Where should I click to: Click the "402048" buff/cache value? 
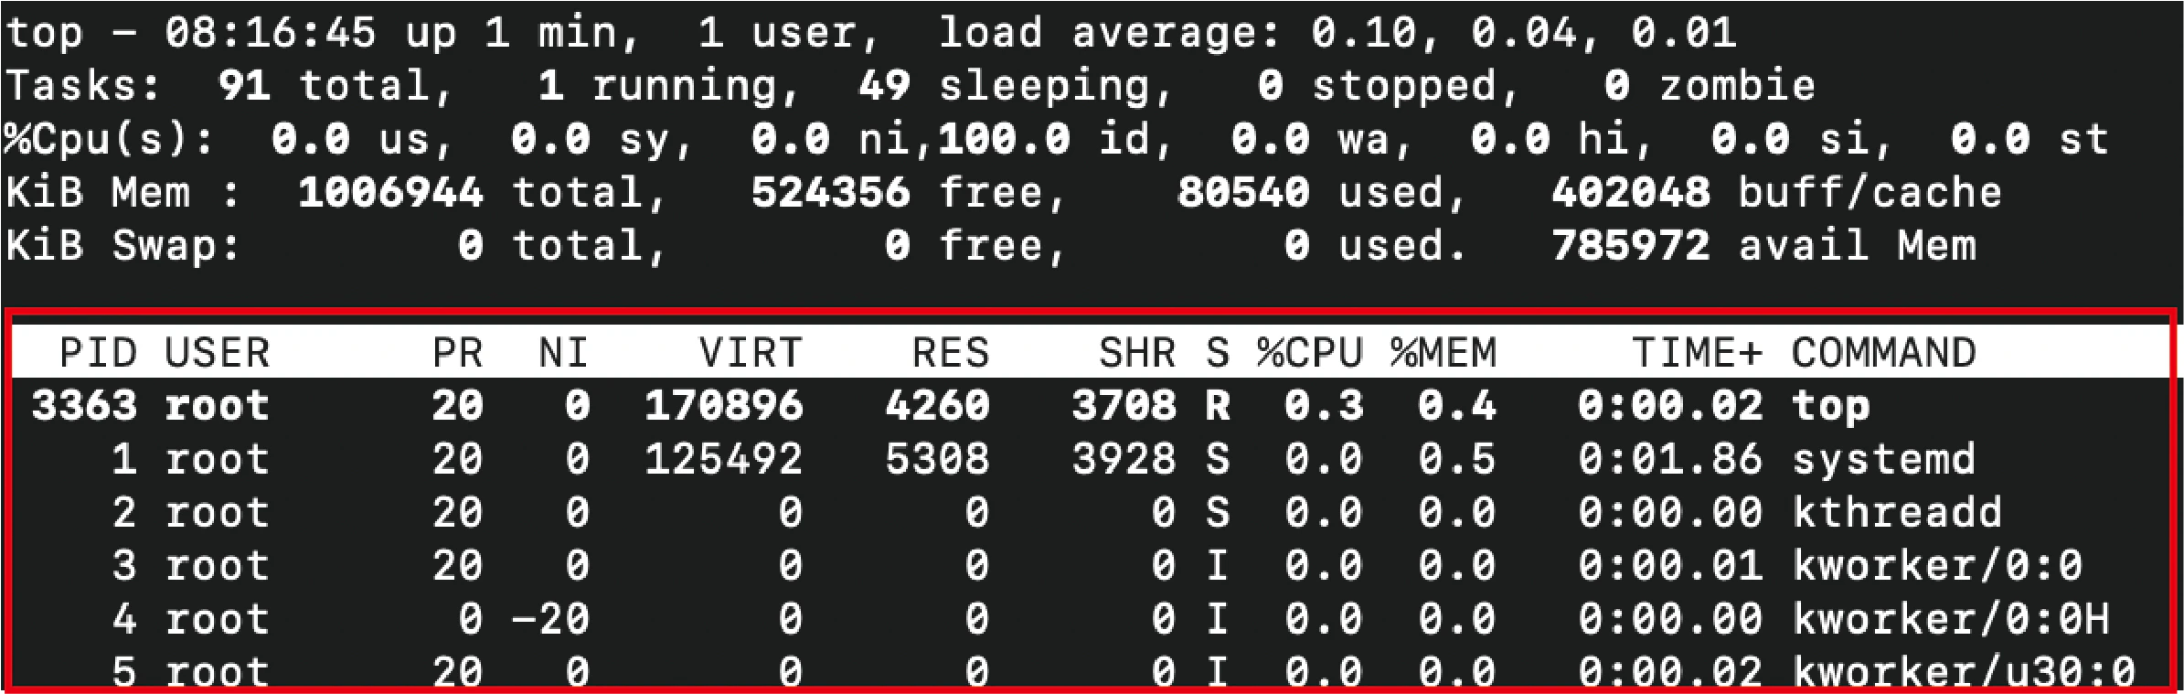tap(1630, 192)
